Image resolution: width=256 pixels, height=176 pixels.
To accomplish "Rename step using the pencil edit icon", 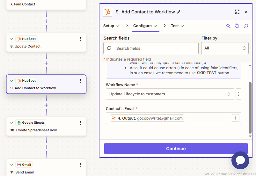I will click(x=179, y=12).
